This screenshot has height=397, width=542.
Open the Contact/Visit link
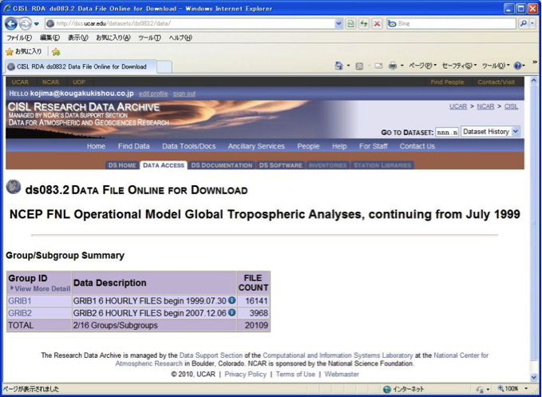pos(496,82)
